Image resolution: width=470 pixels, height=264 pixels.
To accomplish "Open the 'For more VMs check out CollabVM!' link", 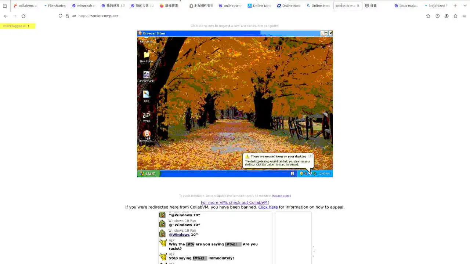I will click(235, 202).
